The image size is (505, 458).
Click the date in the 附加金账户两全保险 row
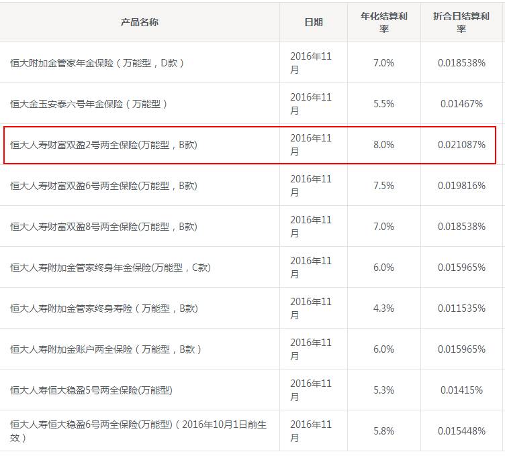[311, 349]
